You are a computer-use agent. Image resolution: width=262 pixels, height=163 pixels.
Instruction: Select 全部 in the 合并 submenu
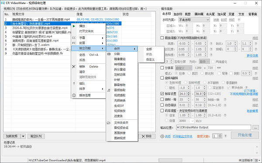coord(149,49)
